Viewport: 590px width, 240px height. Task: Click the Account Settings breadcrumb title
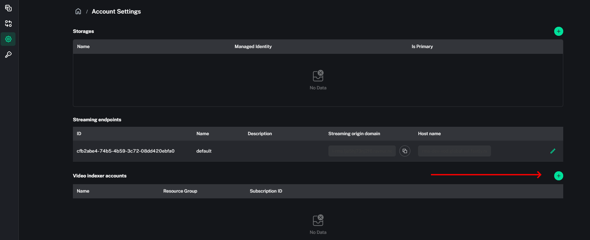[x=116, y=12]
